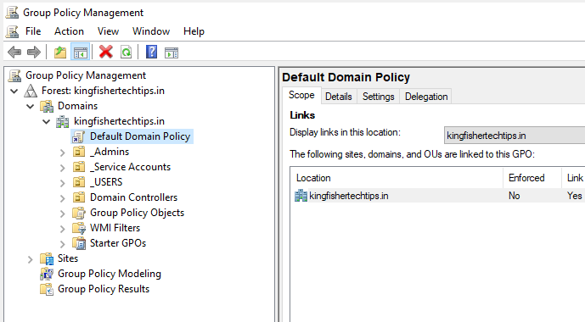
Task: Click the Back arrow toolbar icon
Action: [x=14, y=53]
